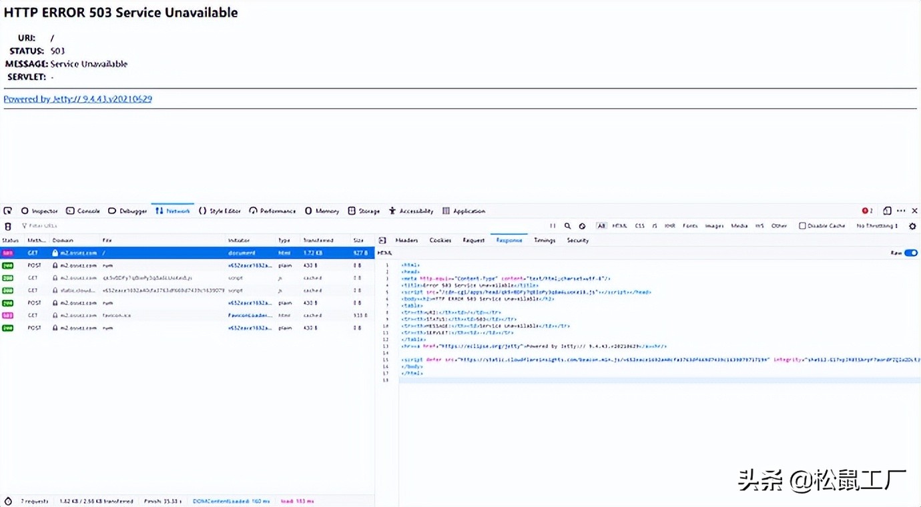This screenshot has width=921, height=507.
Task: Open the network search magnifier
Action: pos(567,226)
